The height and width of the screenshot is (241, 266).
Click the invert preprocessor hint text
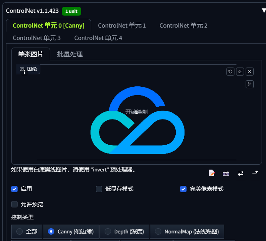[x=73, y=169]
